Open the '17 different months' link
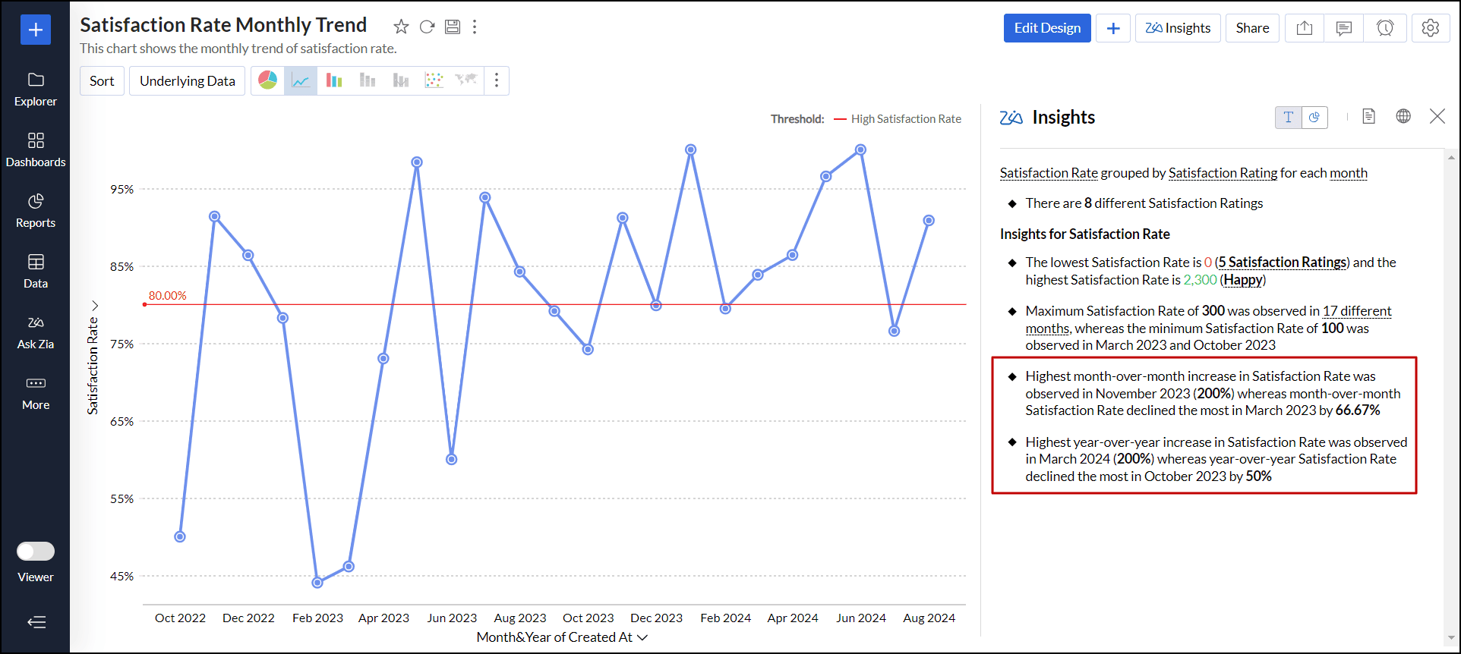The width and height of the screenshot is (1461, 654). tap(1356, 311)
